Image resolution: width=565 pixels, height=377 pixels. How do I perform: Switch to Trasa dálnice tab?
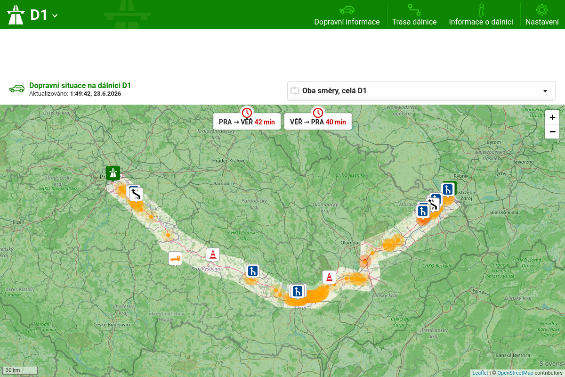(x=414, y=15)
